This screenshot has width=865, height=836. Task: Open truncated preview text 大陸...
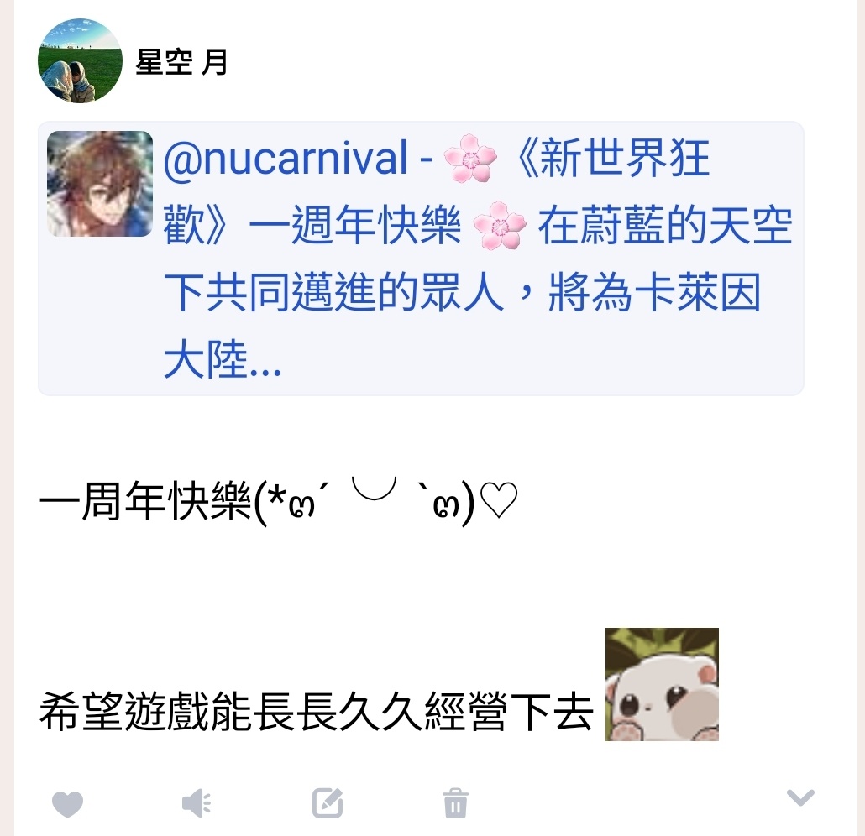click(223, 359)
